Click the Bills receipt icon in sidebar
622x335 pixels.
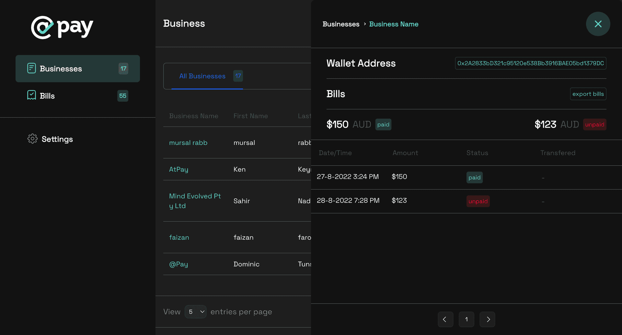(31, 95)
